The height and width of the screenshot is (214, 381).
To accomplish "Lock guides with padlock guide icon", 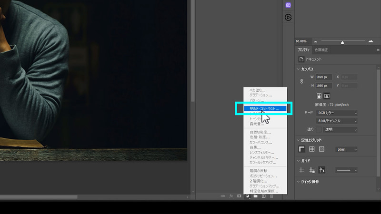I will tap(312, 170).
